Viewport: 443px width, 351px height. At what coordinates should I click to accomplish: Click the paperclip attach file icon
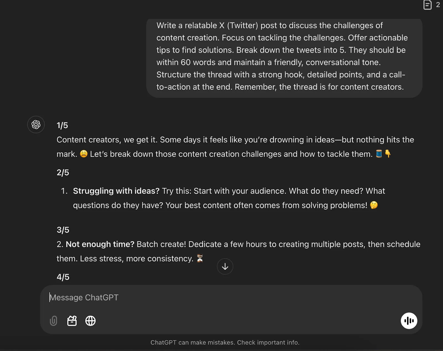tap(53, 321)
